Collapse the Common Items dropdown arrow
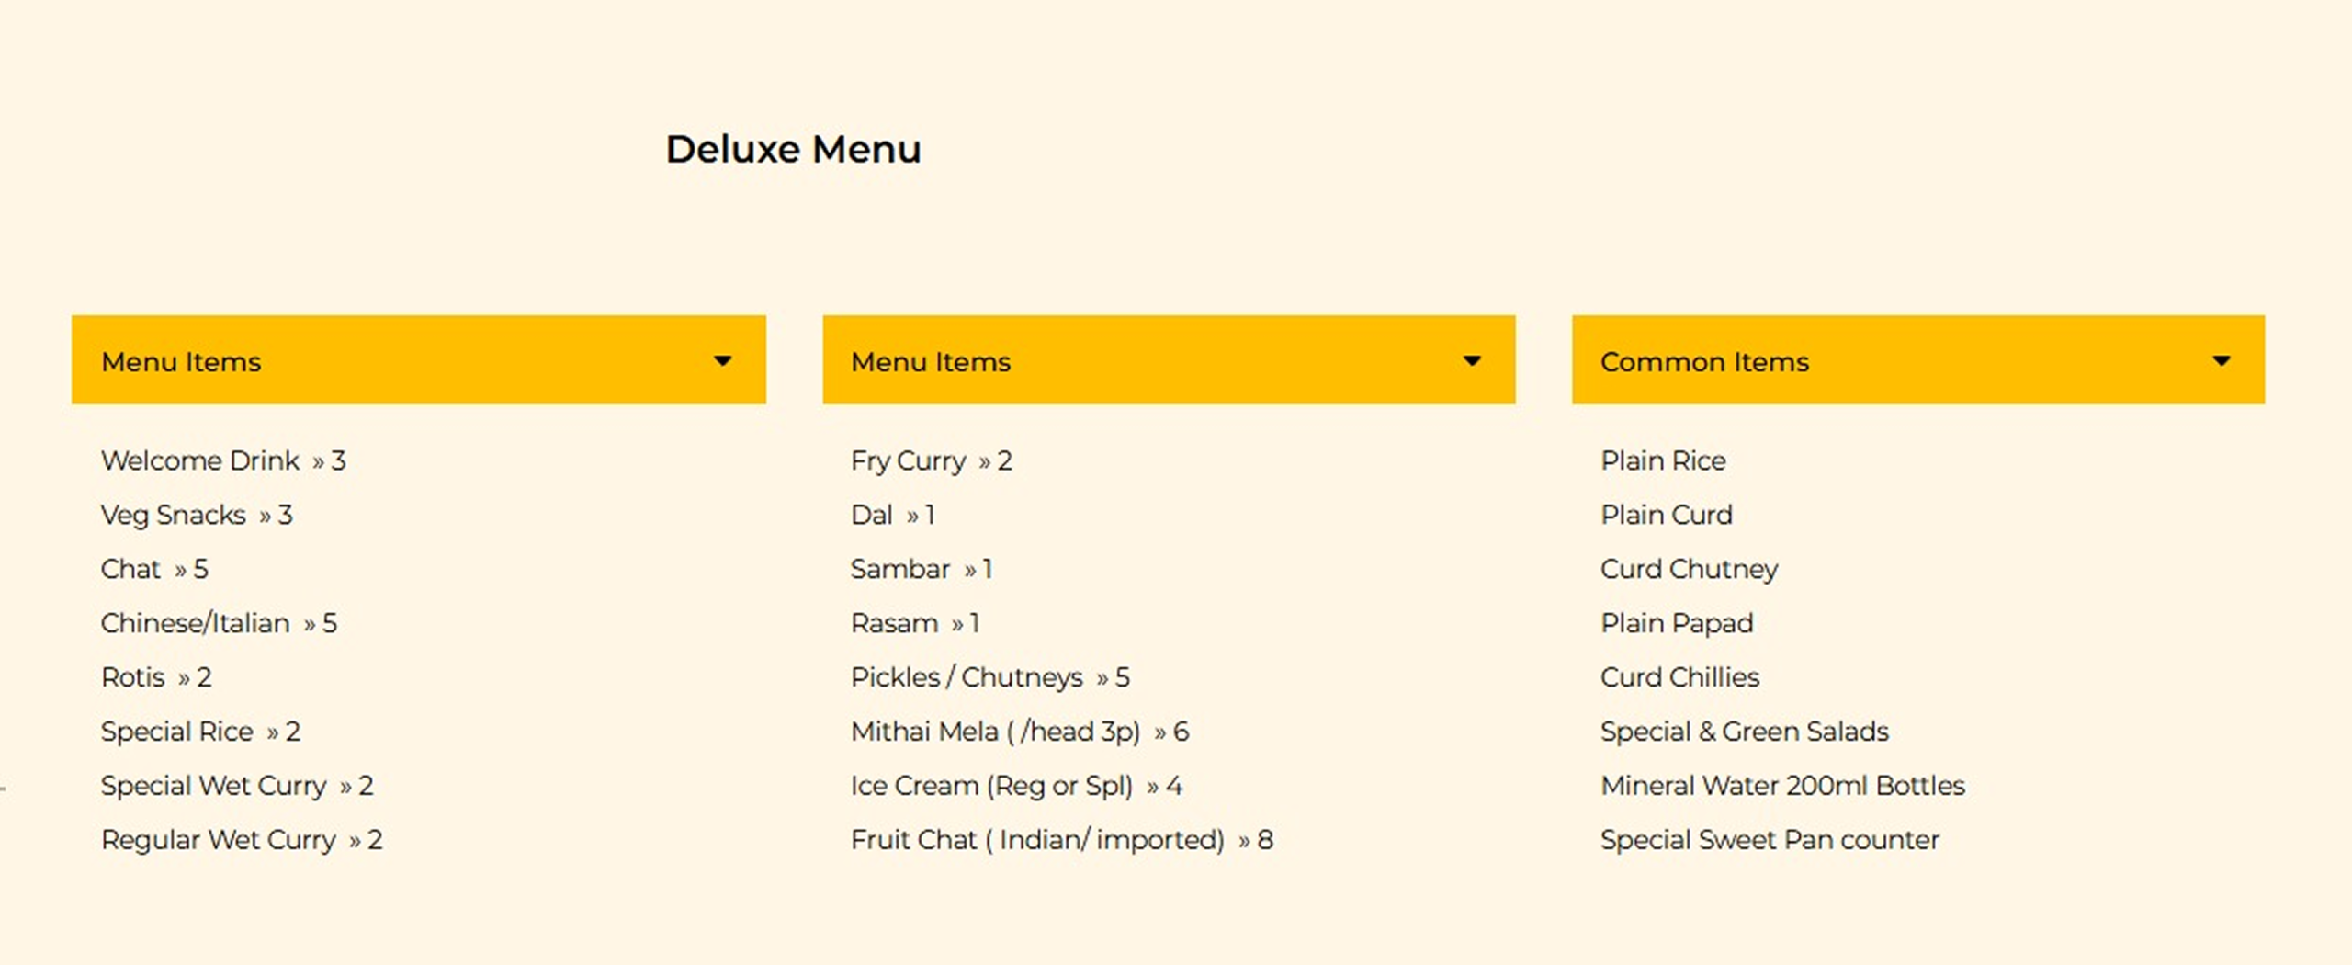The height and width of the screenshot is (965, 2352). point(2222,360)
